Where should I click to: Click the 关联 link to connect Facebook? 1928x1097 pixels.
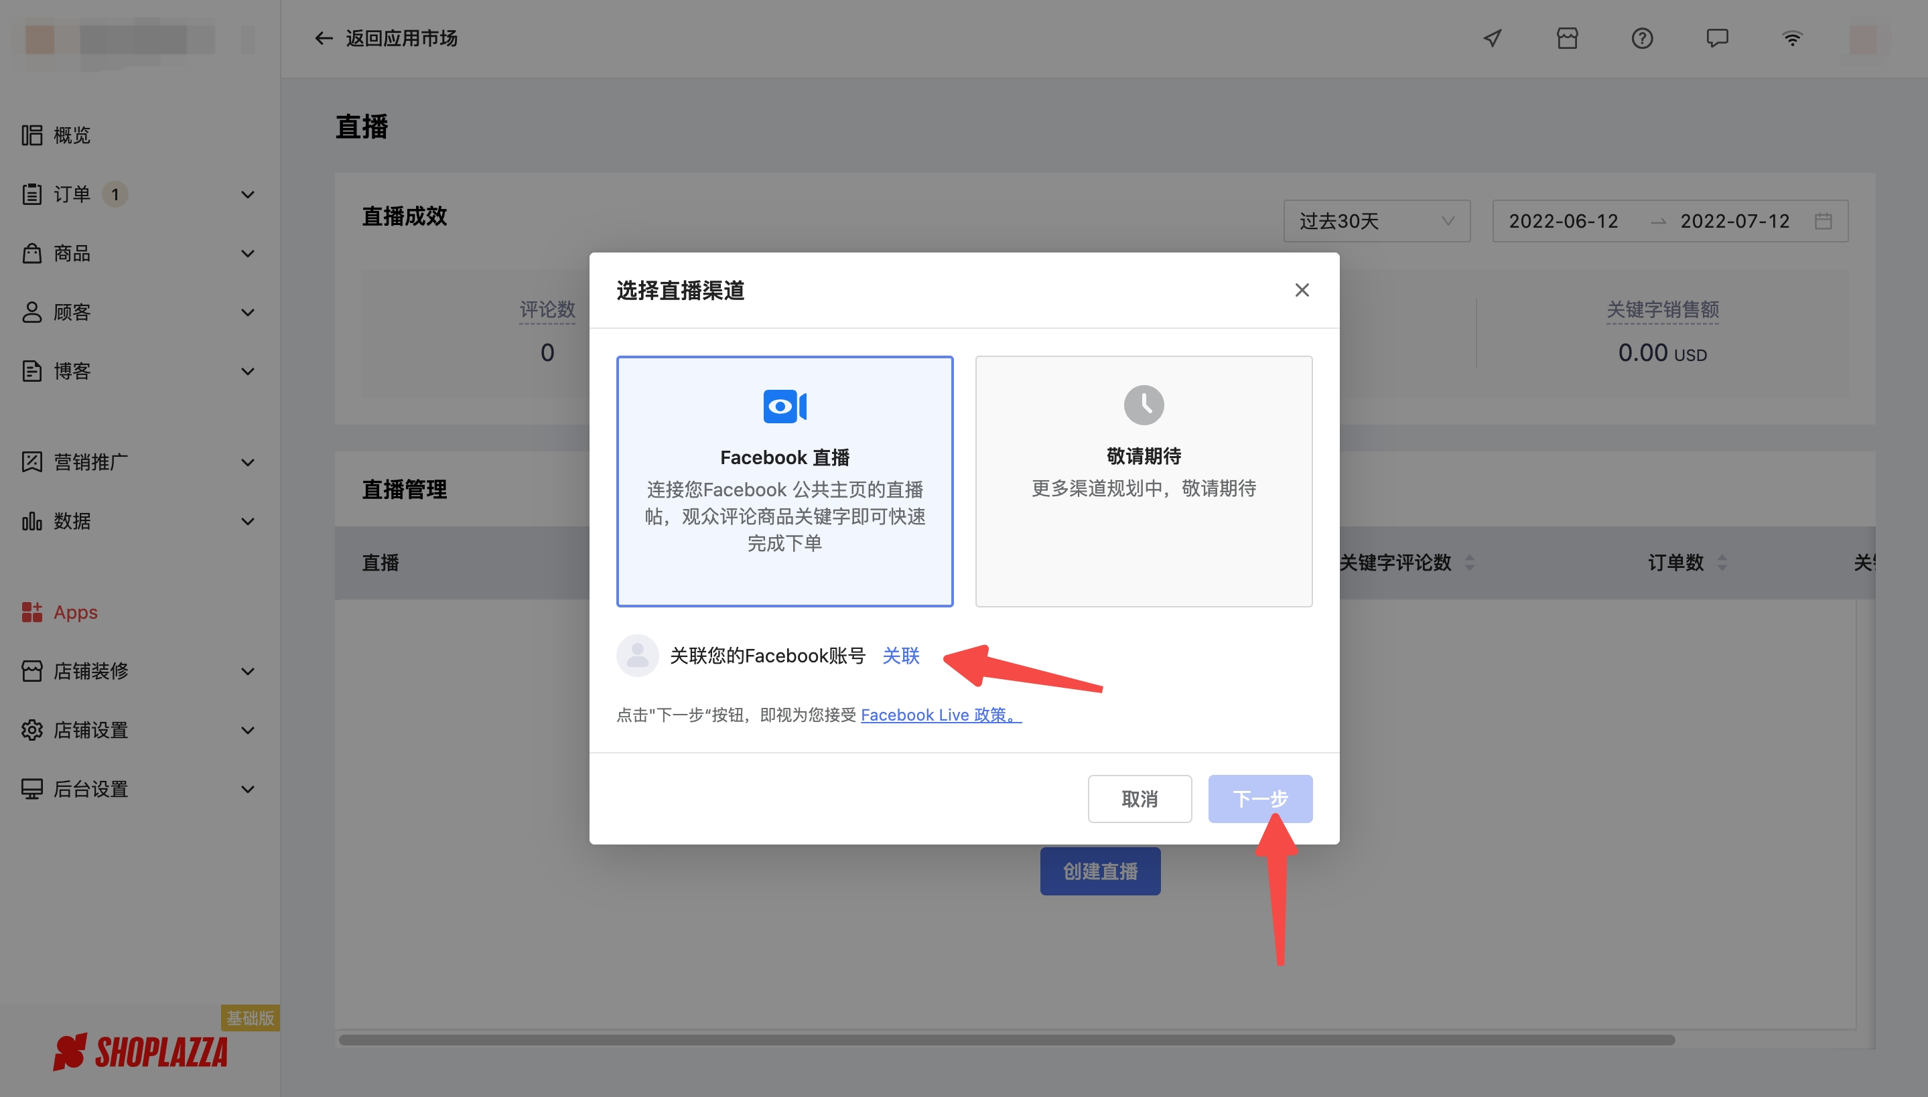click(x=900, y=656)
